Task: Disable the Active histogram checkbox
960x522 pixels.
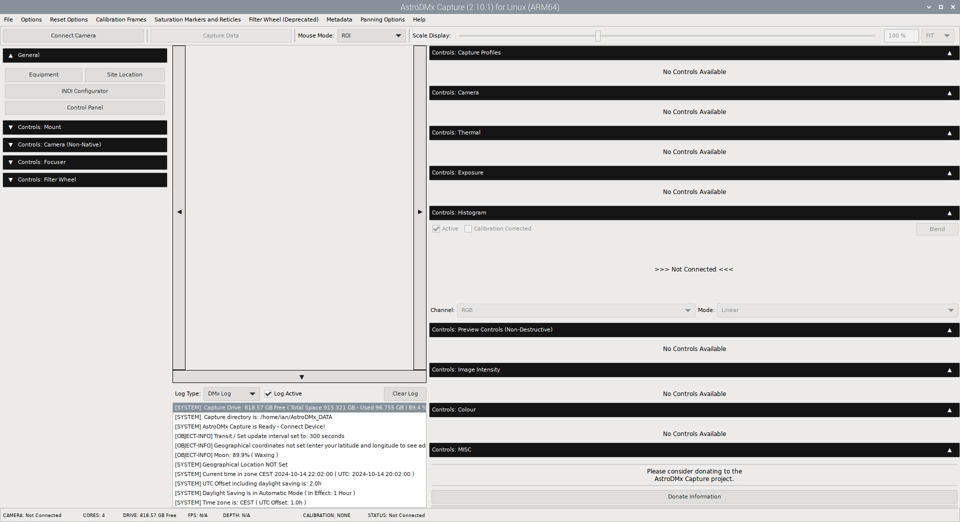Action: (436, 228)
